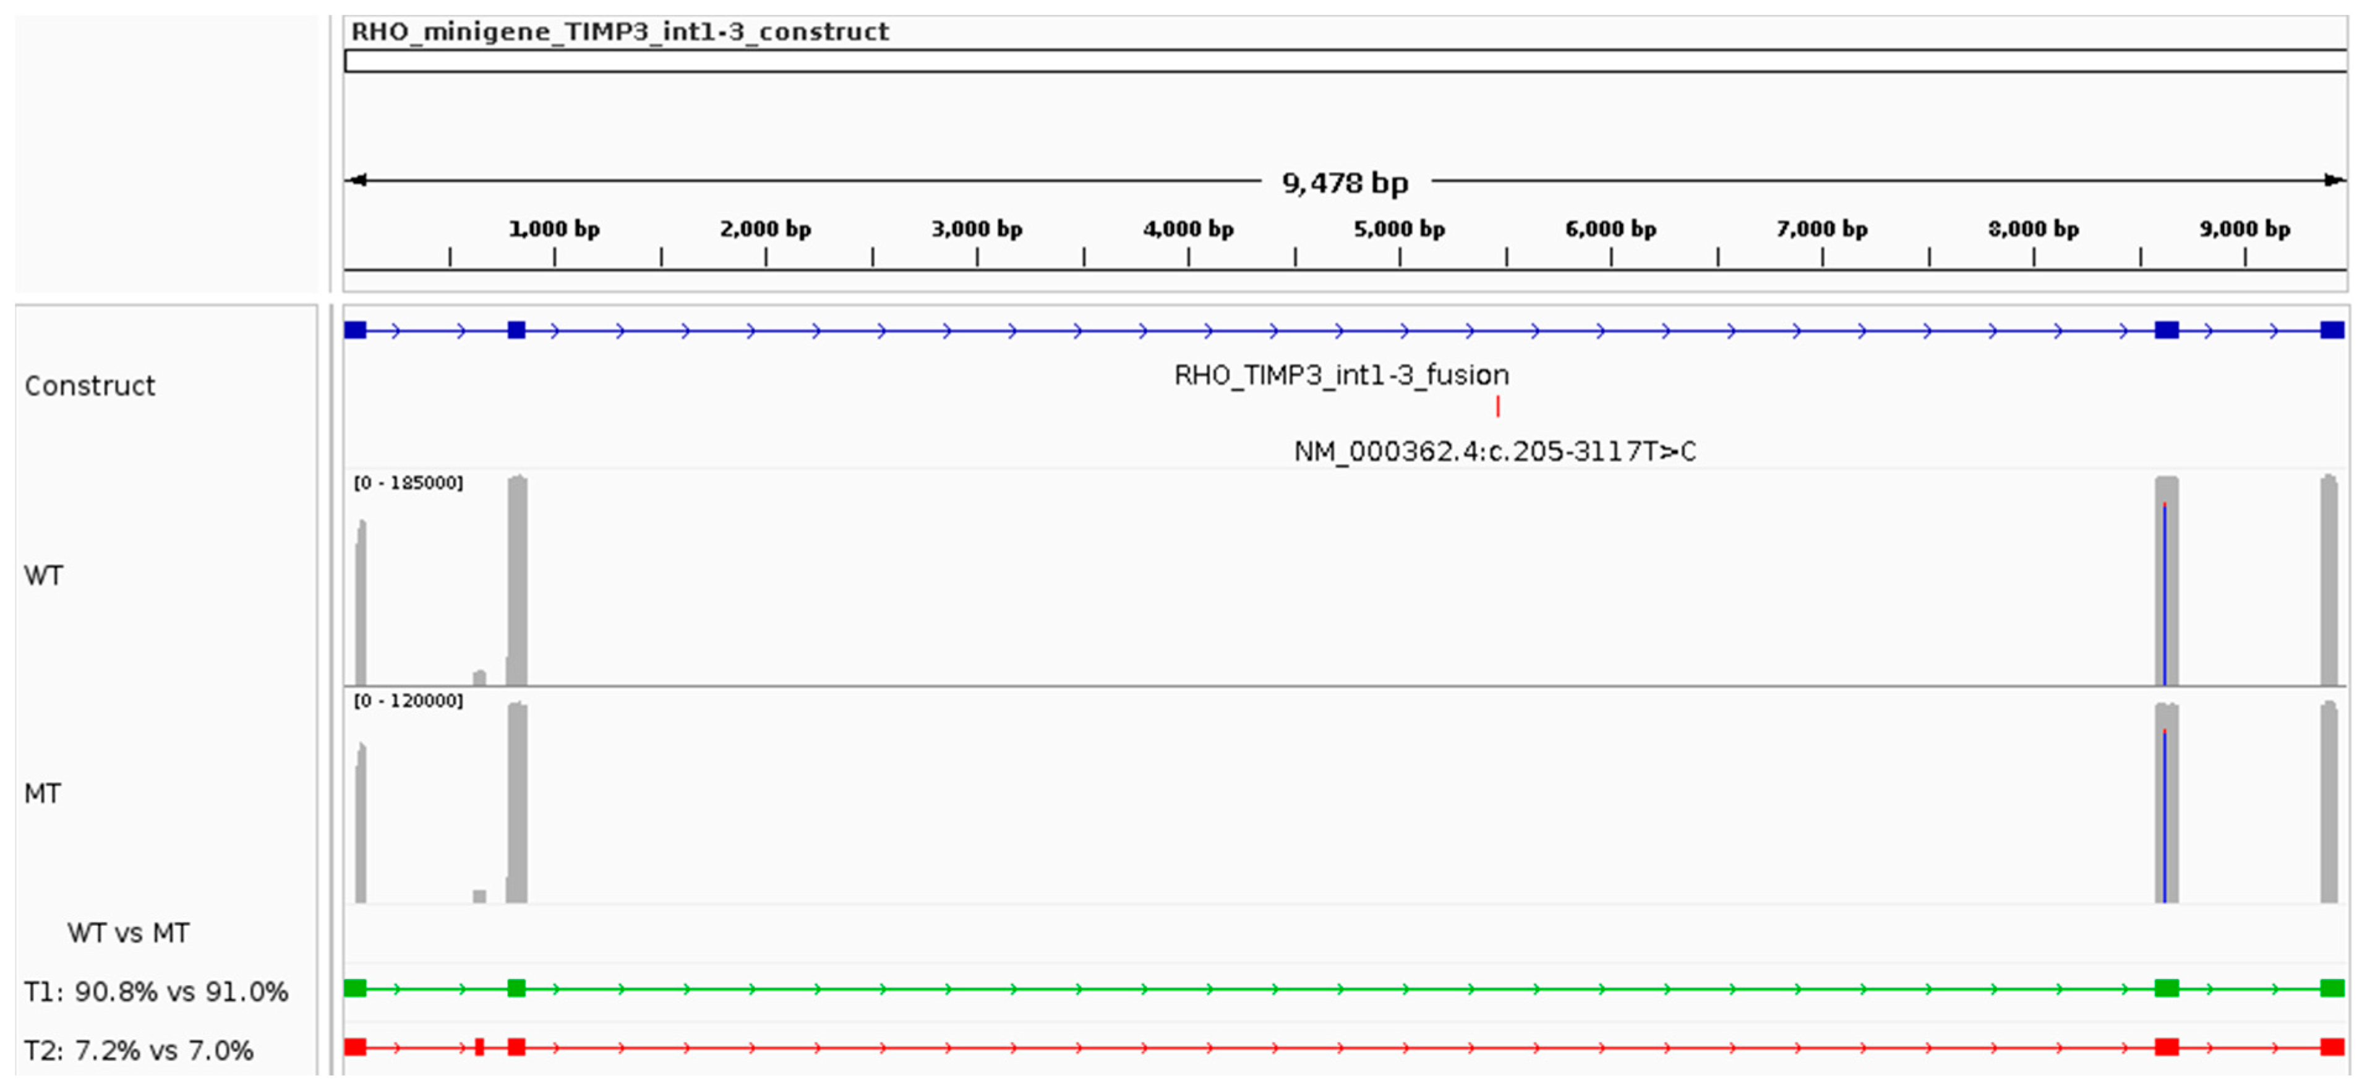The width and height of the screenshot is (2362, 1086).
Task: Click the blue SNP line in WT coverage
Action: (2164, 596)
